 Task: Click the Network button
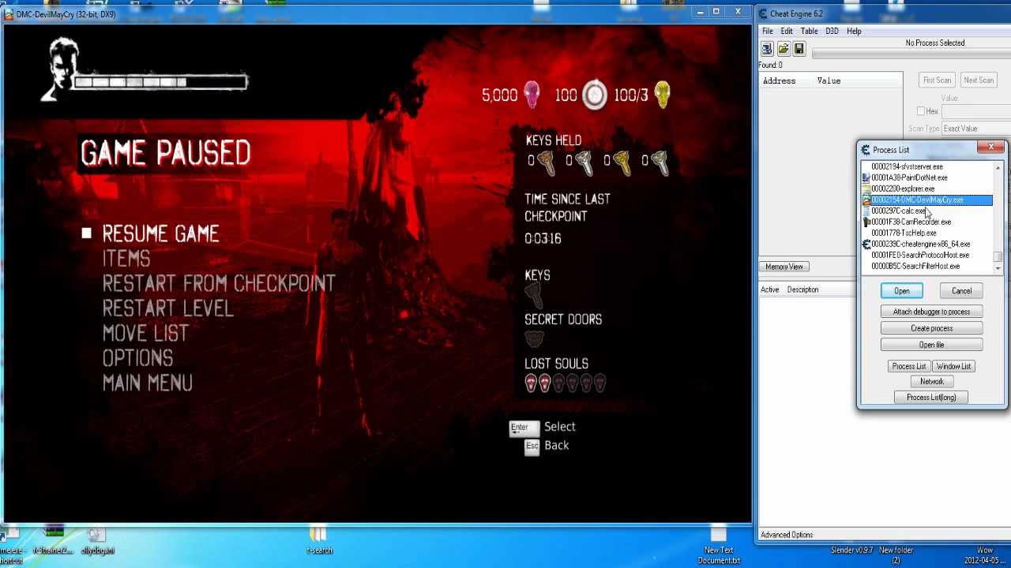(931, 381)
